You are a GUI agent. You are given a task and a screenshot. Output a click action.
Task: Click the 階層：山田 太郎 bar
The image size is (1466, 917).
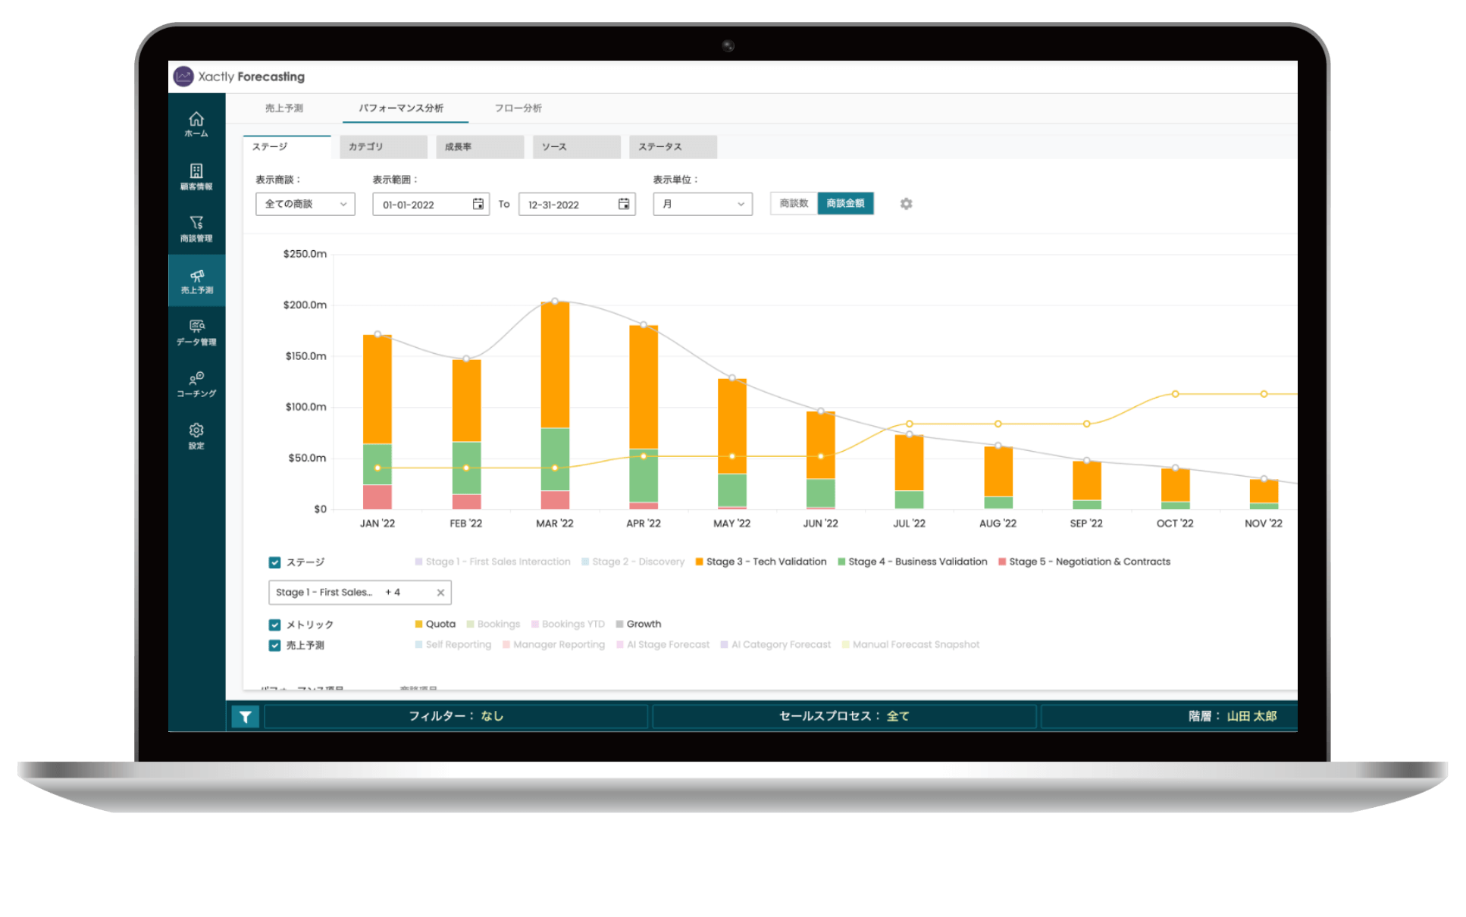[x=1170, y=716]
